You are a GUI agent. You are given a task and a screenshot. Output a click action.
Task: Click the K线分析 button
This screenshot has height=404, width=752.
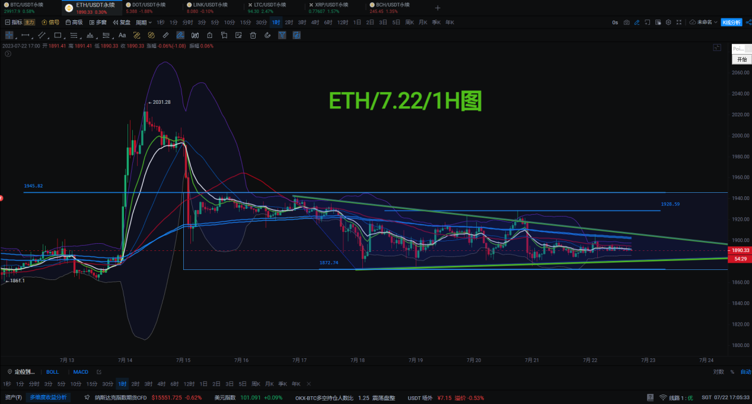click(x=732, y=23)
